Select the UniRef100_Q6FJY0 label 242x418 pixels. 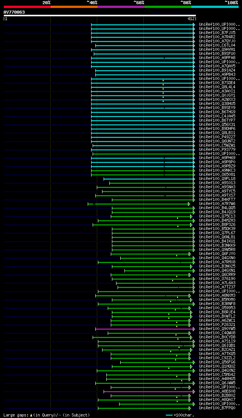pyautogui.click(x=217, y=254)
